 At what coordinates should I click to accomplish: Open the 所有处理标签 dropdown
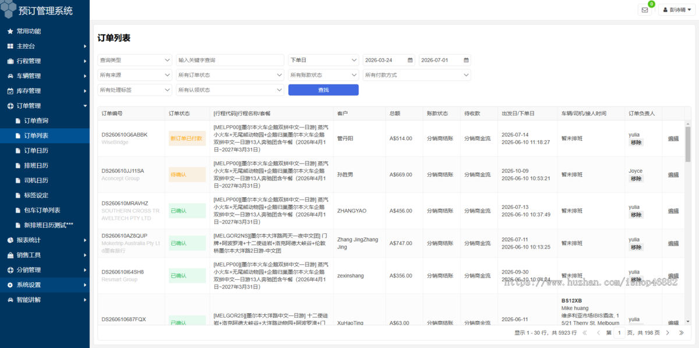(x=135, y=90)
